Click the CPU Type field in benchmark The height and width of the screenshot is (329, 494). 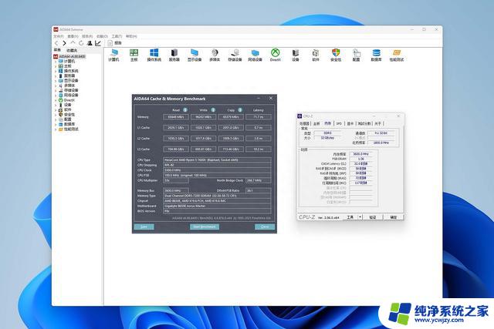click(x=217, y=159)
